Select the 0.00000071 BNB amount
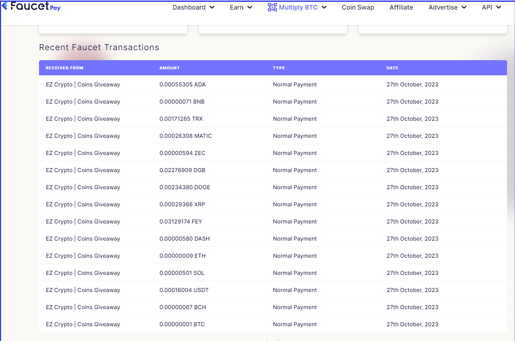The width and height of the screenshot is (515, 341). click(182, 102)
